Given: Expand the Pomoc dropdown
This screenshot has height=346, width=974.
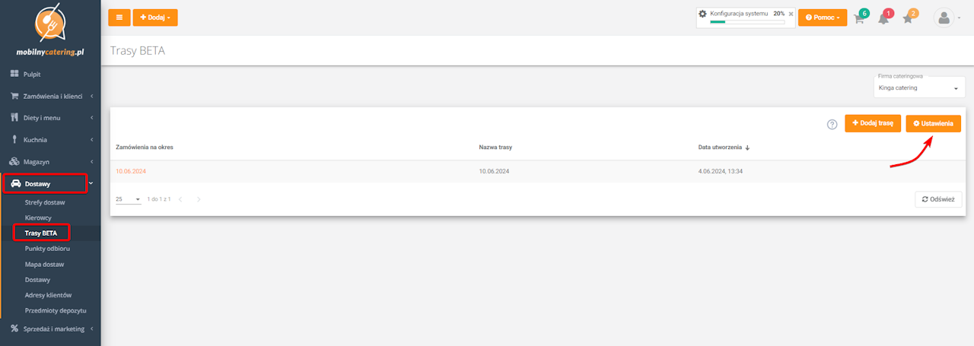Looking at the screenshot, I should 822,17.
